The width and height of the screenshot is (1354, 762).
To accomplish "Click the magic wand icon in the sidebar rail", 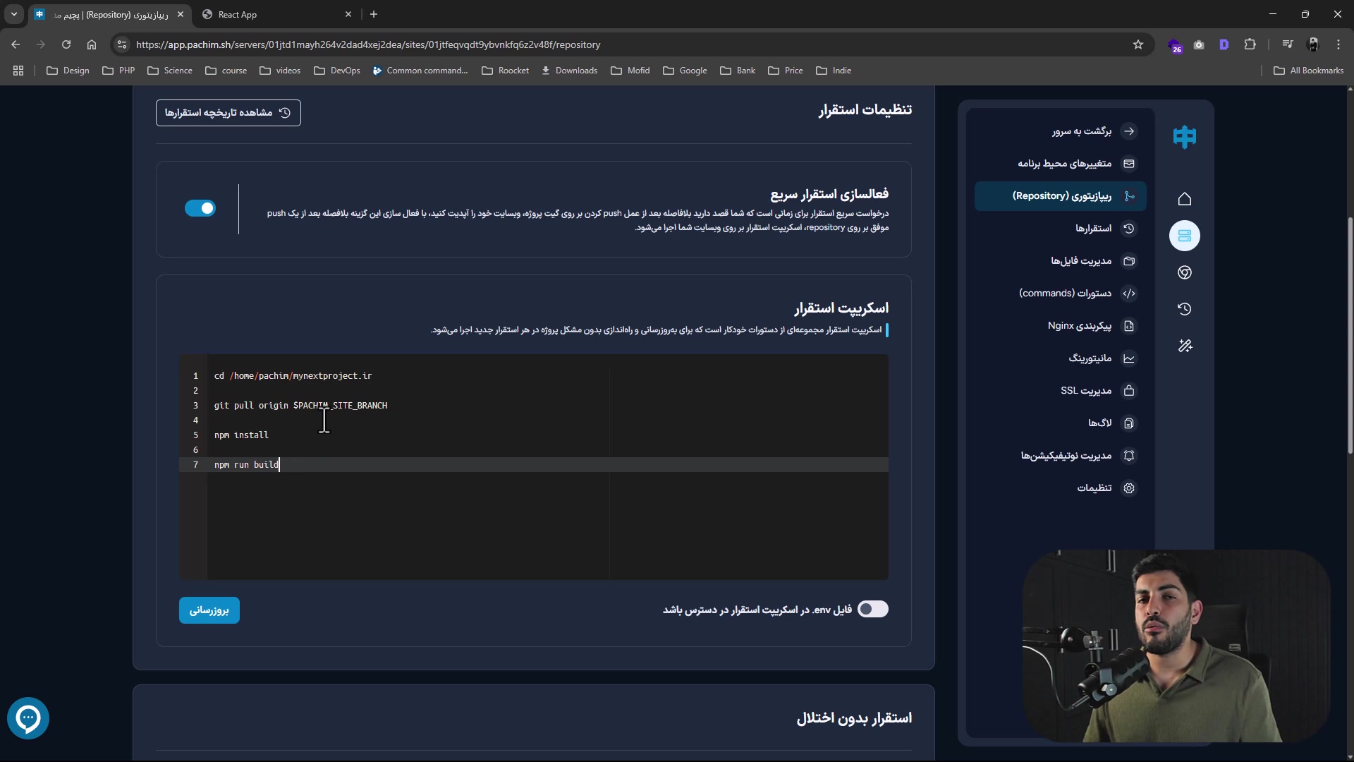I will click(x=1185, y=346).
